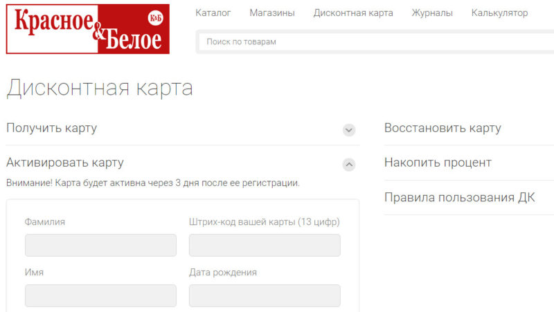Open the Калькулятор menu item
This screenshot has width=554, height=312.
(x=499, y=13)
